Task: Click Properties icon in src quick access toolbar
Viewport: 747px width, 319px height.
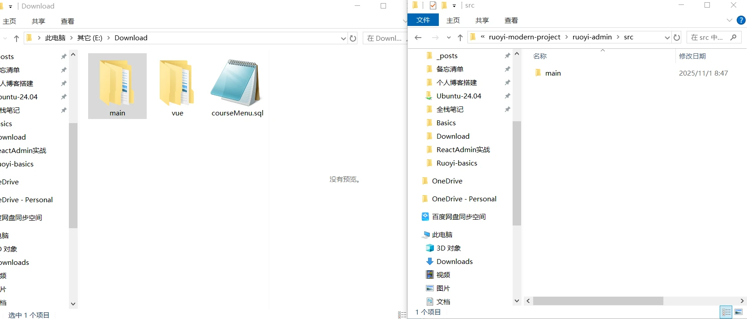Action: tap(433, 5)
